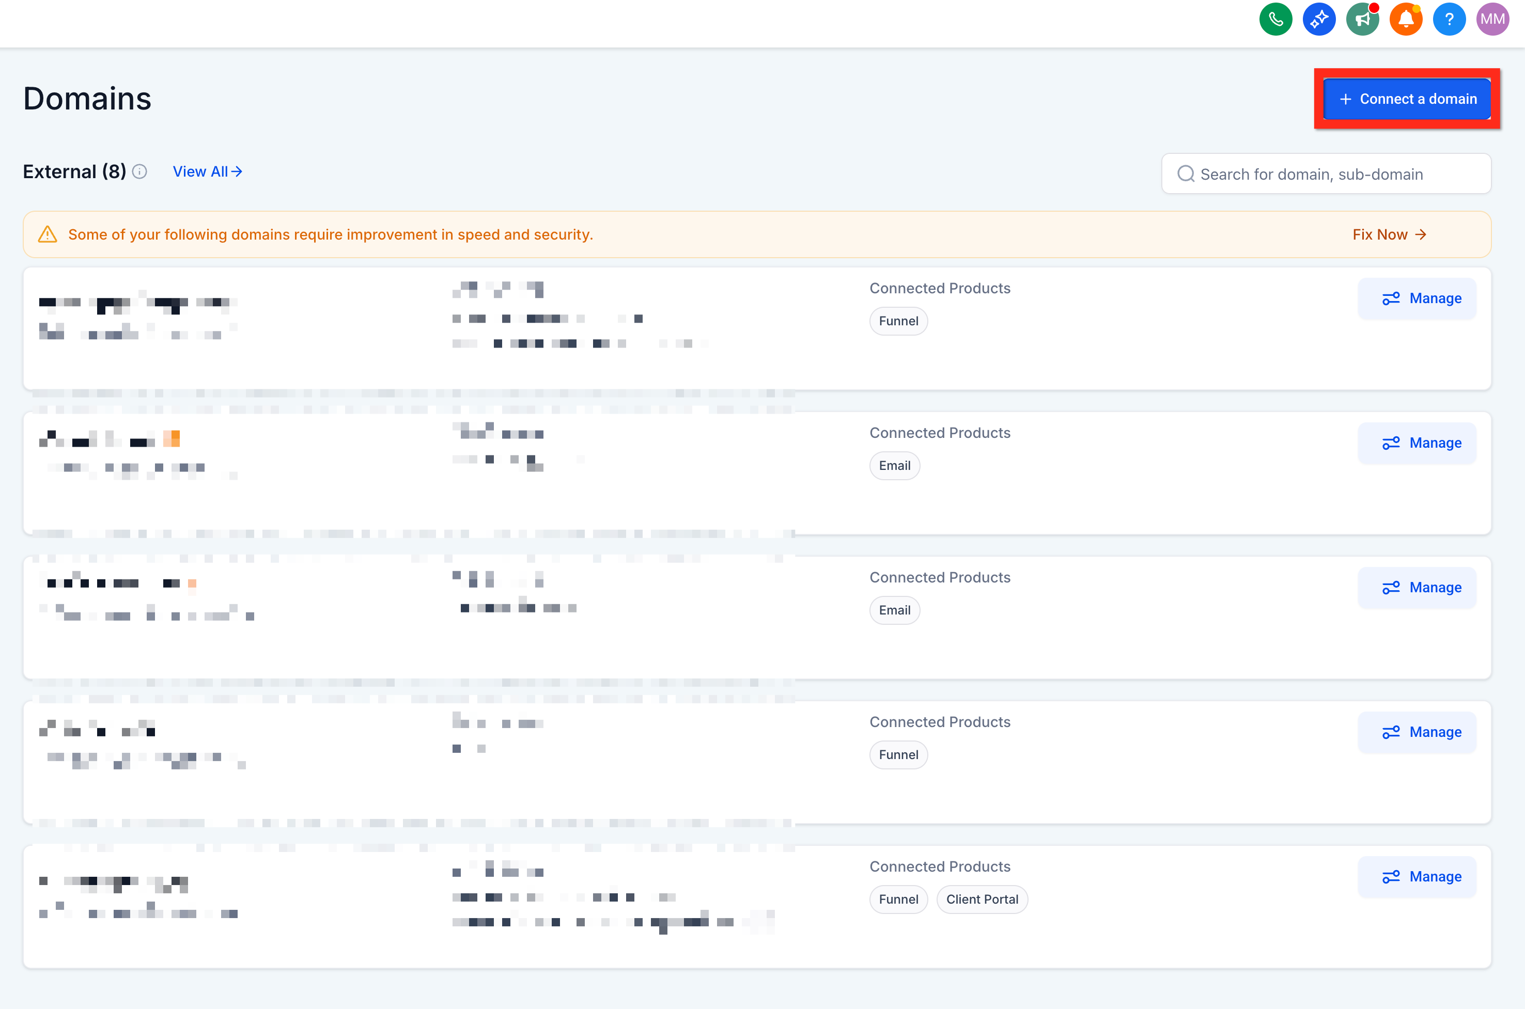Click Manage on the second Email domain

click(x=1417, y=588)
